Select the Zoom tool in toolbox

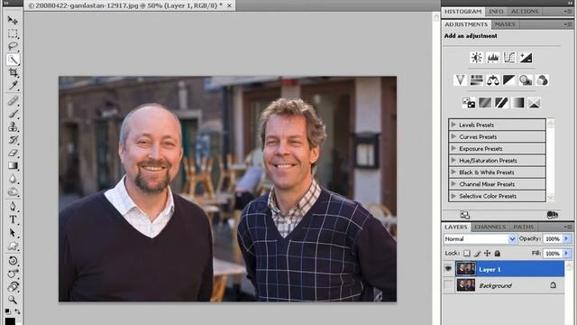click(13, 300)
